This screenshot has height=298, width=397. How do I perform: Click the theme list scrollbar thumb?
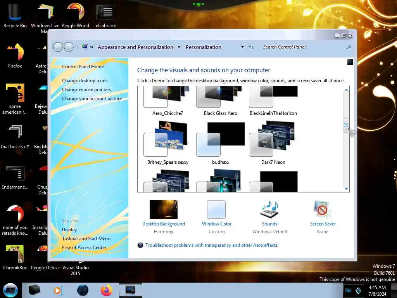click(x=346, y=125)
